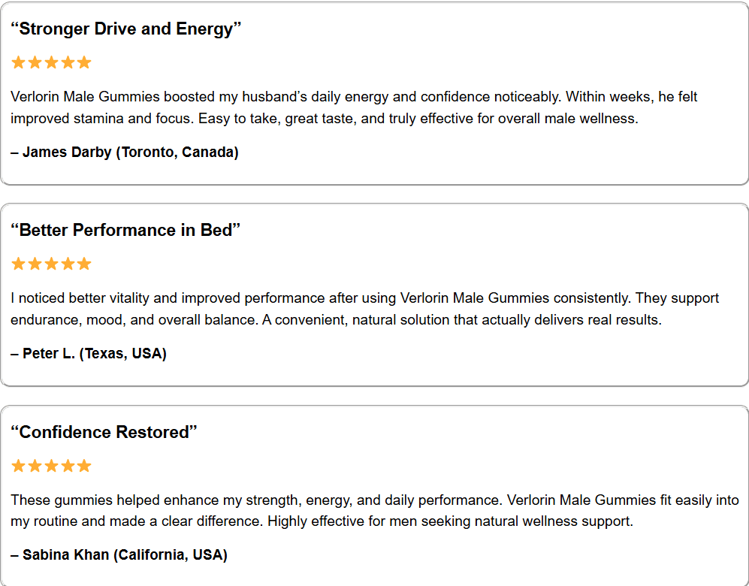749x586 pixels.
Task: Click the first star of the James Darby review
Action: [18, 62]
